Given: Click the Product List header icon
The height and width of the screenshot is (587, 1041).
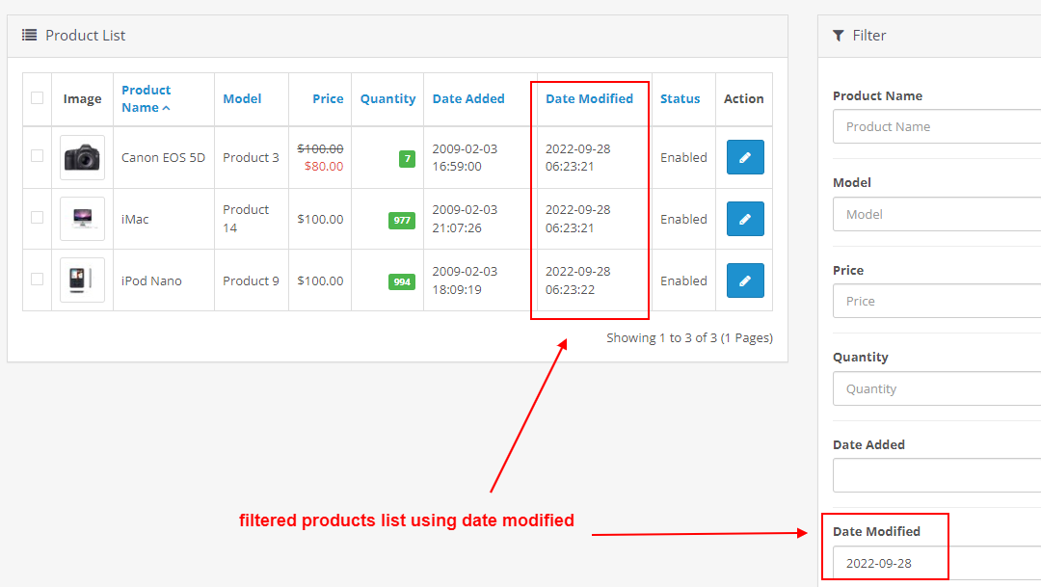Looking at the screenshot, I should (30, 36).
